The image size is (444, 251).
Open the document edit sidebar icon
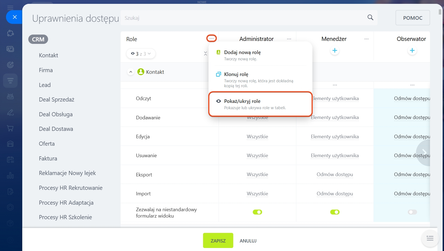(10, 191)
